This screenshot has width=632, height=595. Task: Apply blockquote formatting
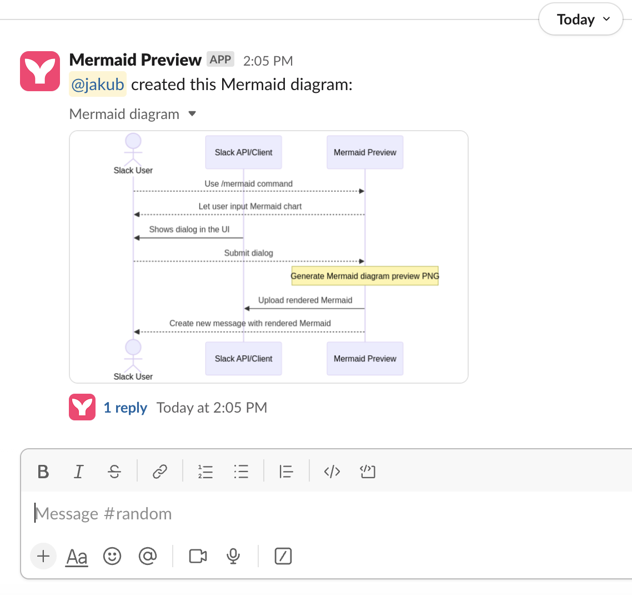(x=285, y=471)
